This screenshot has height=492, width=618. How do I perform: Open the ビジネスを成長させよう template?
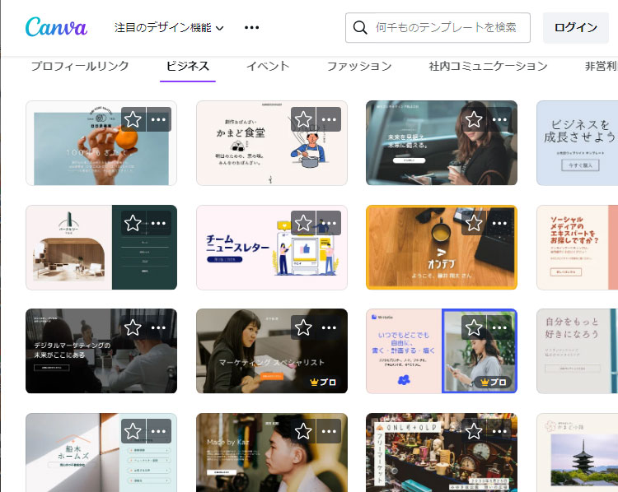click(577, 143)
